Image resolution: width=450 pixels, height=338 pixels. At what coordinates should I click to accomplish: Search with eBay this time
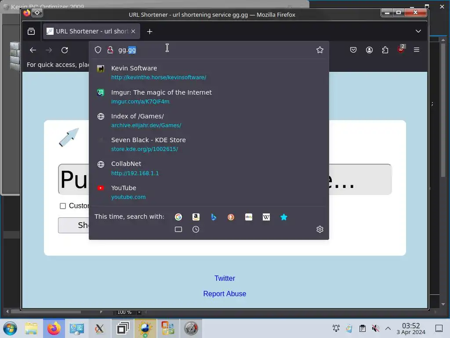(249, 217)
